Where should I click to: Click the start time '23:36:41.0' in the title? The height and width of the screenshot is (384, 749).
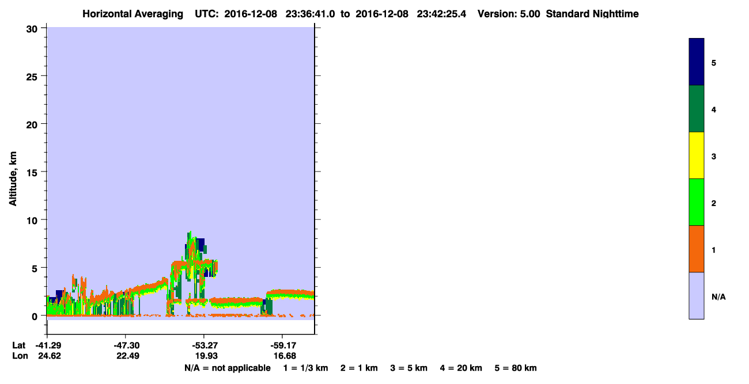click(312, 14)
